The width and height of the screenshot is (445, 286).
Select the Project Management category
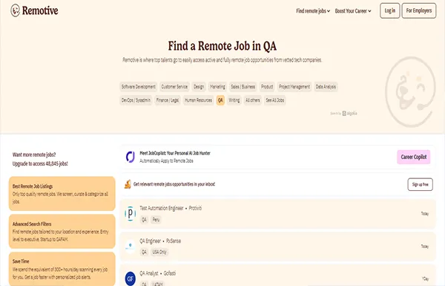[x=294, y=87]
